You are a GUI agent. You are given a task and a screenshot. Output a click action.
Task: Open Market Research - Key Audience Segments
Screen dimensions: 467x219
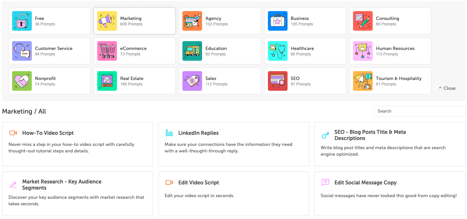pos(62,184)
